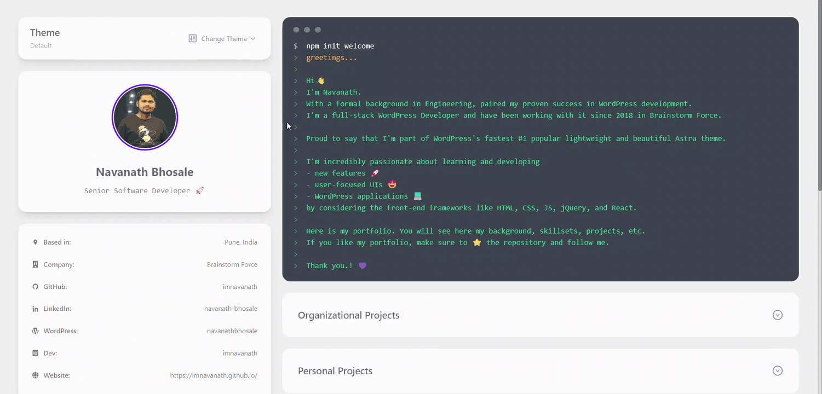The width and height of the screenshot is (822, 394).
Task: Click the second terminal window dot
Action: [307, 30]
